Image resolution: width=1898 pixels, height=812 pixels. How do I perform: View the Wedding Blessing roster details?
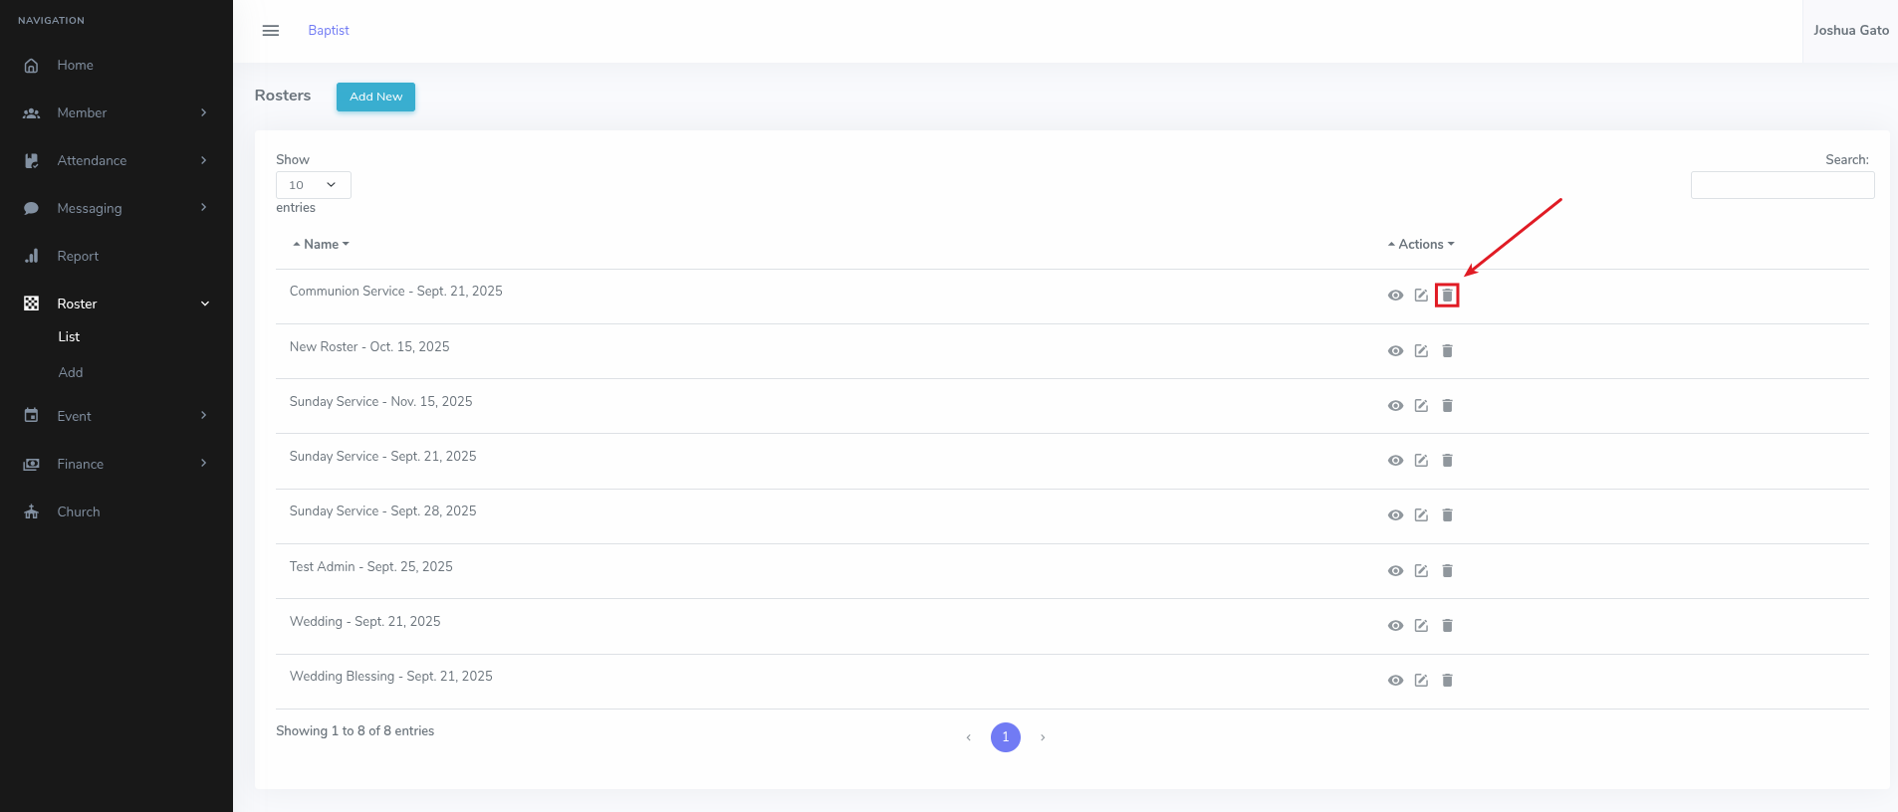[1395, 681]
